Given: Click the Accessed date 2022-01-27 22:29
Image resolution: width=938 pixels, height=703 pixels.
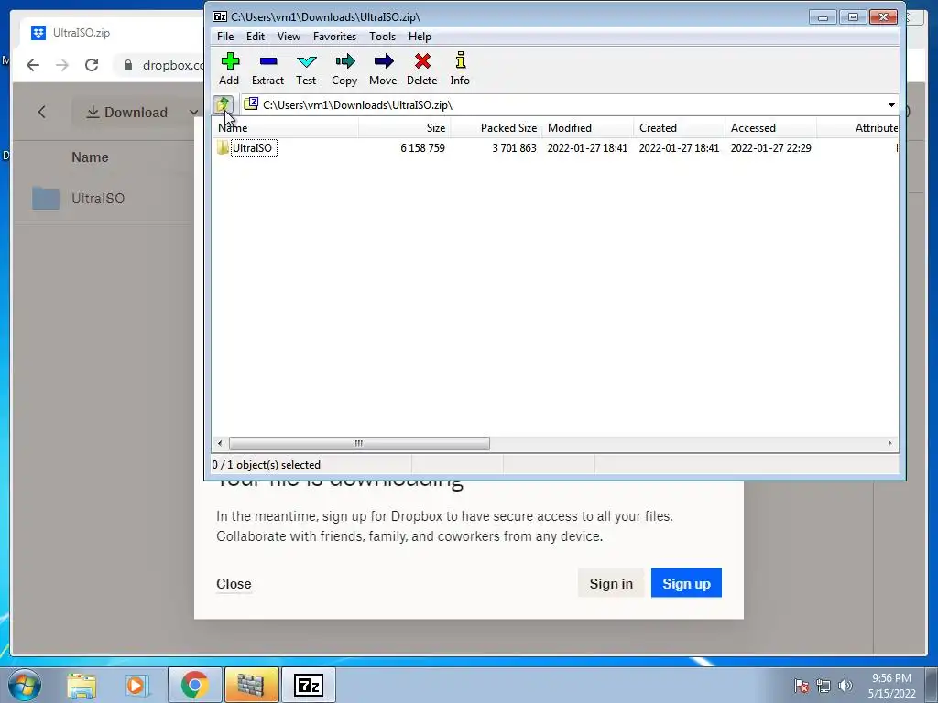Looking at the screenshot, I should click(x=771, y=148).
